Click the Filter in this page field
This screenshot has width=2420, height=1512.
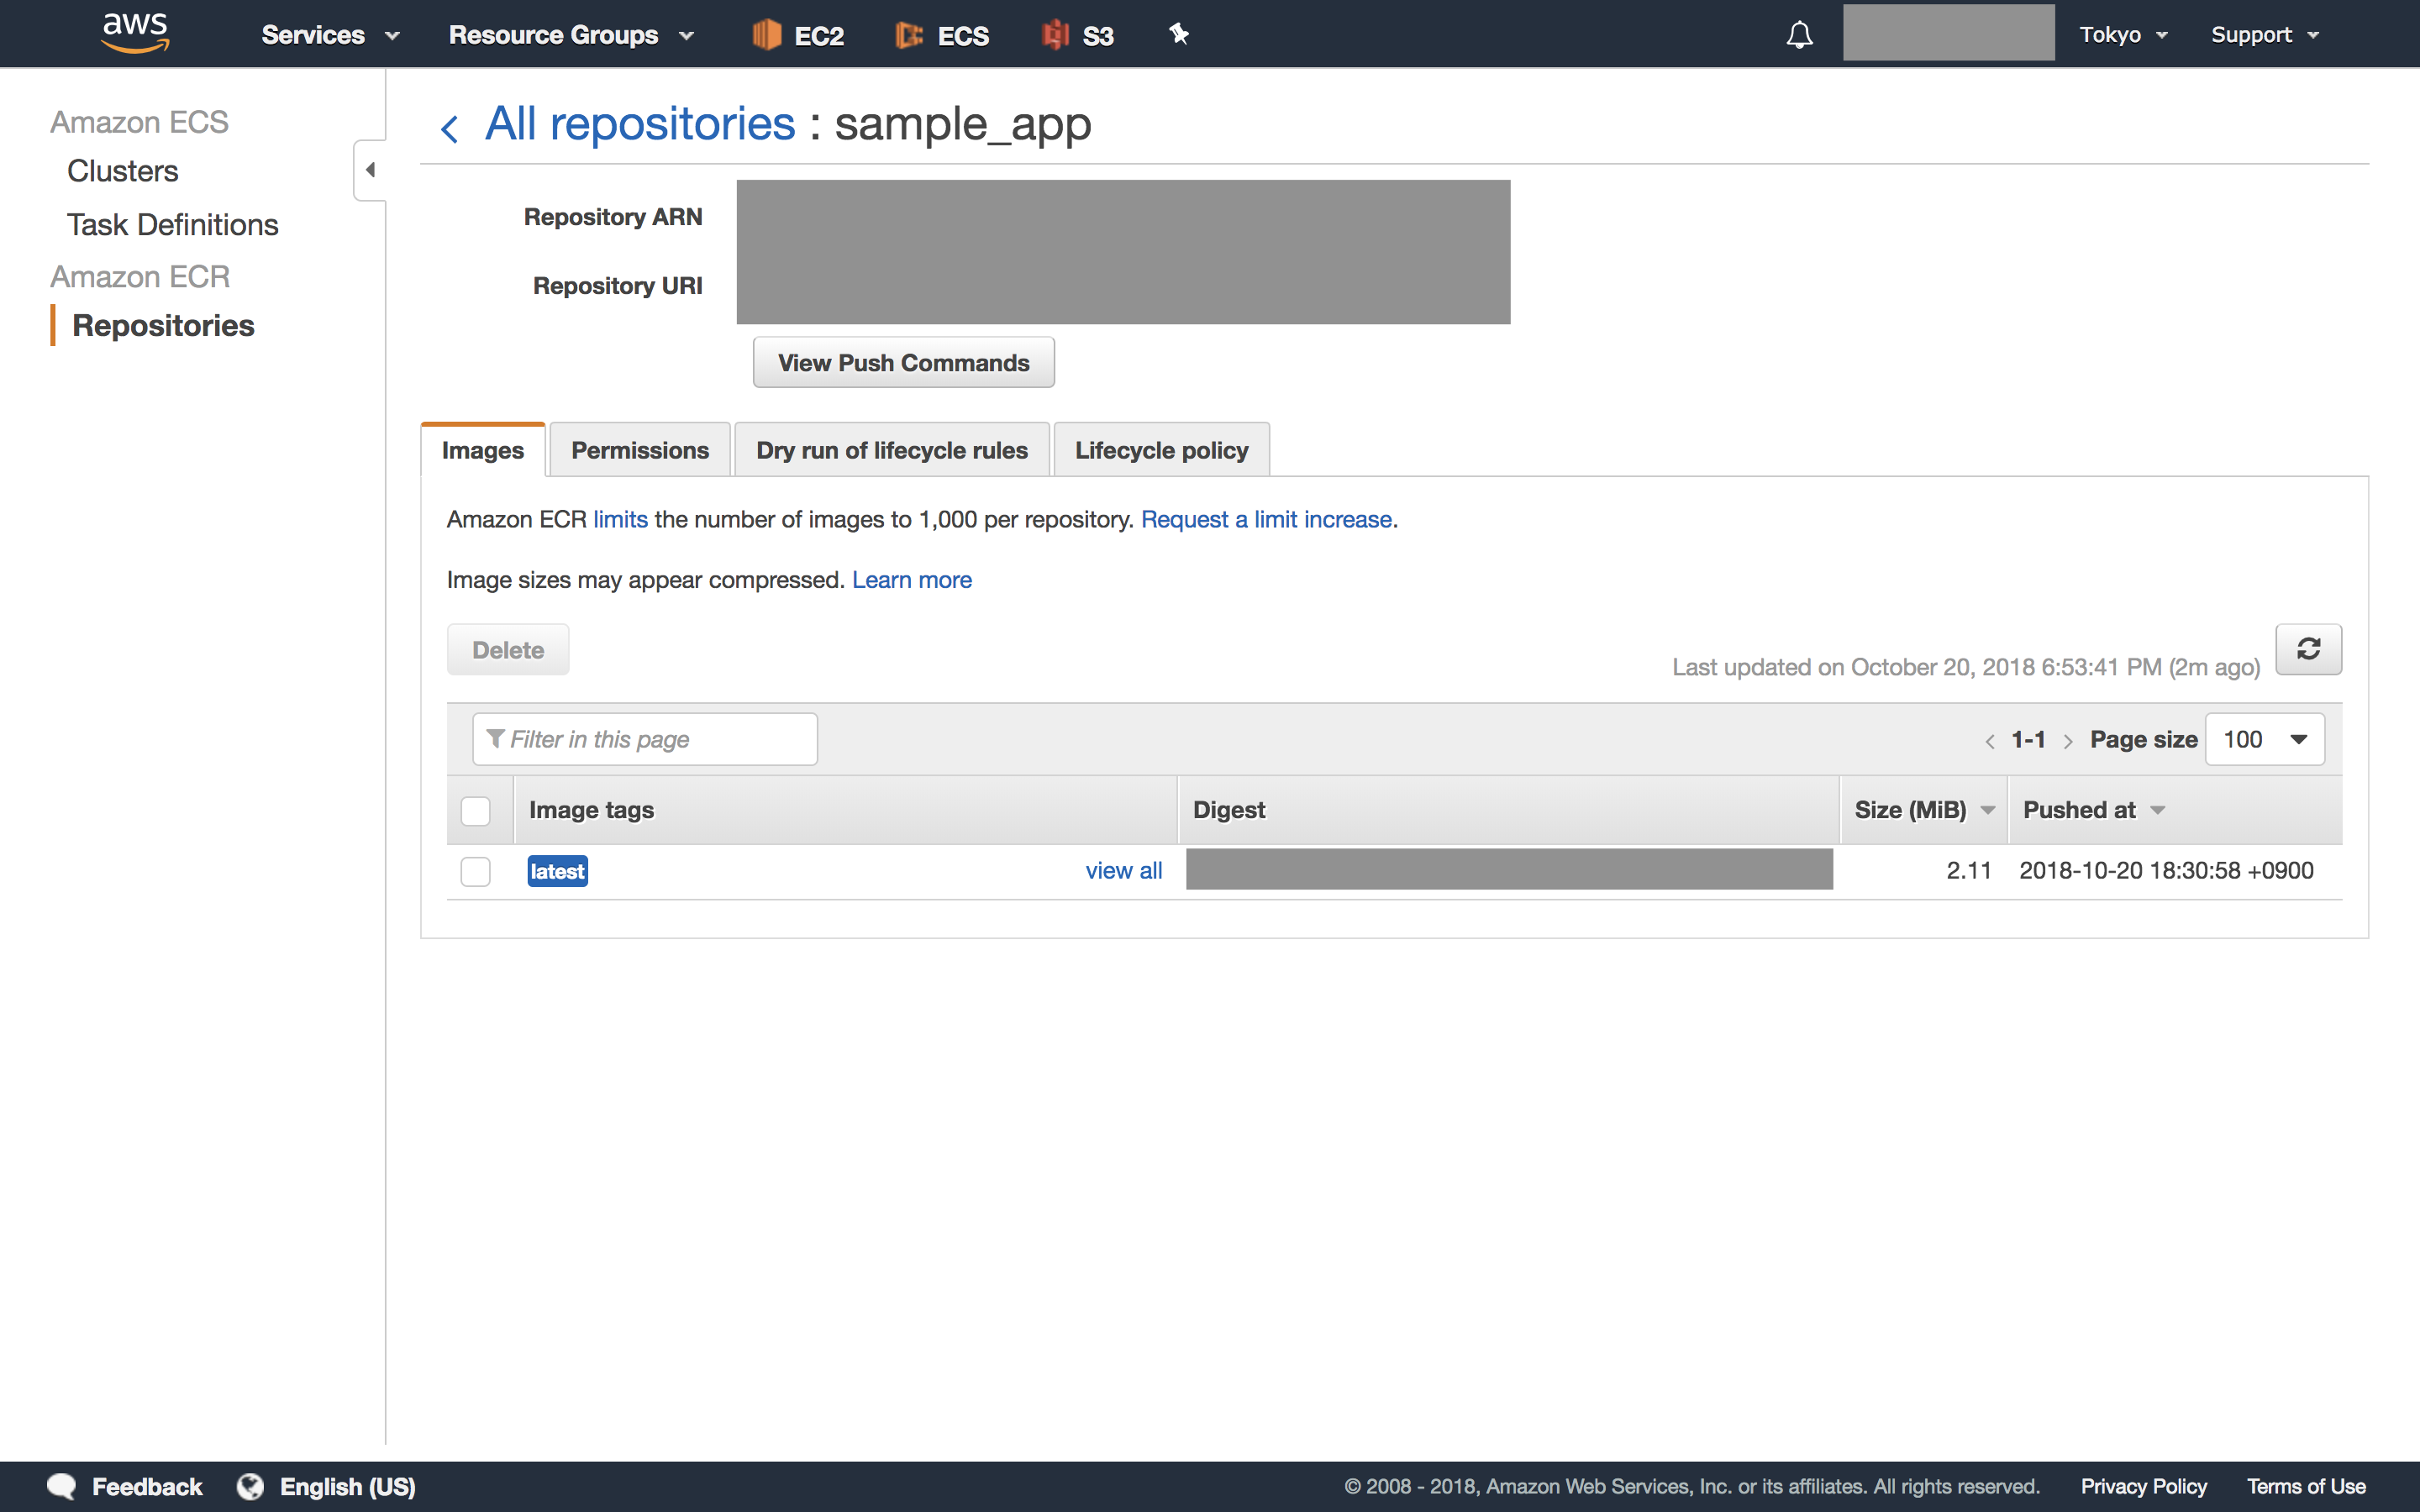coord(644,739)
